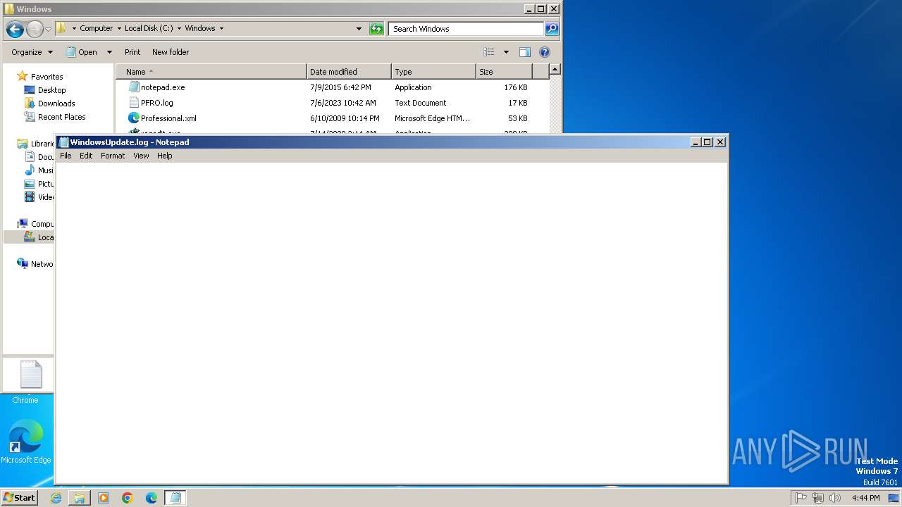This screenshot has width=902, height=507.
Task: Open the network tray icon
Action: tap(817, 498)
